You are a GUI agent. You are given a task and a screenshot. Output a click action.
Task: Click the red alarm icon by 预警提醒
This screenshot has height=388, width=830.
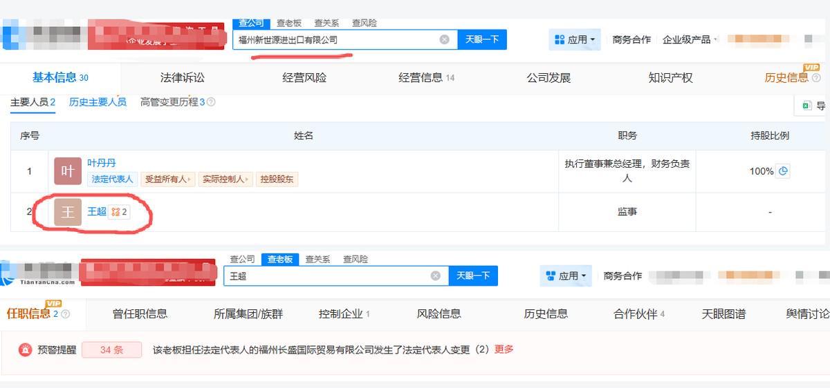coord(26,350)
